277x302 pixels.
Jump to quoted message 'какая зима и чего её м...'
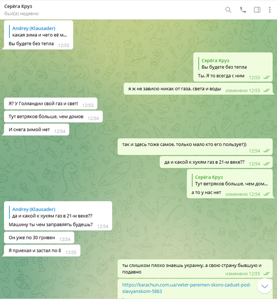coord(40,32)
